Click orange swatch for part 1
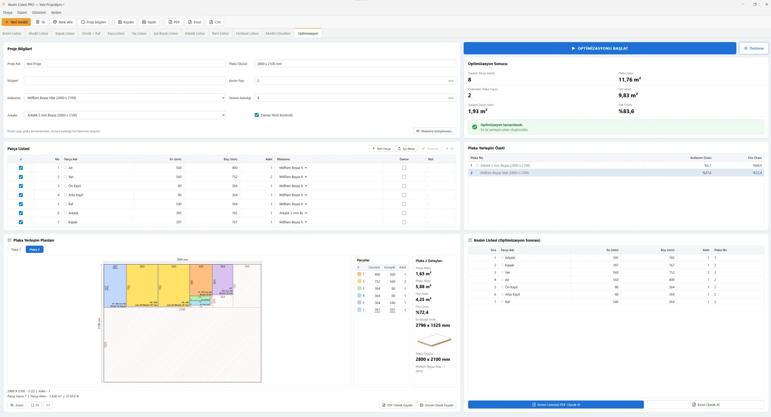The width and height of the screenshot is (771, 417). (359, 274)
